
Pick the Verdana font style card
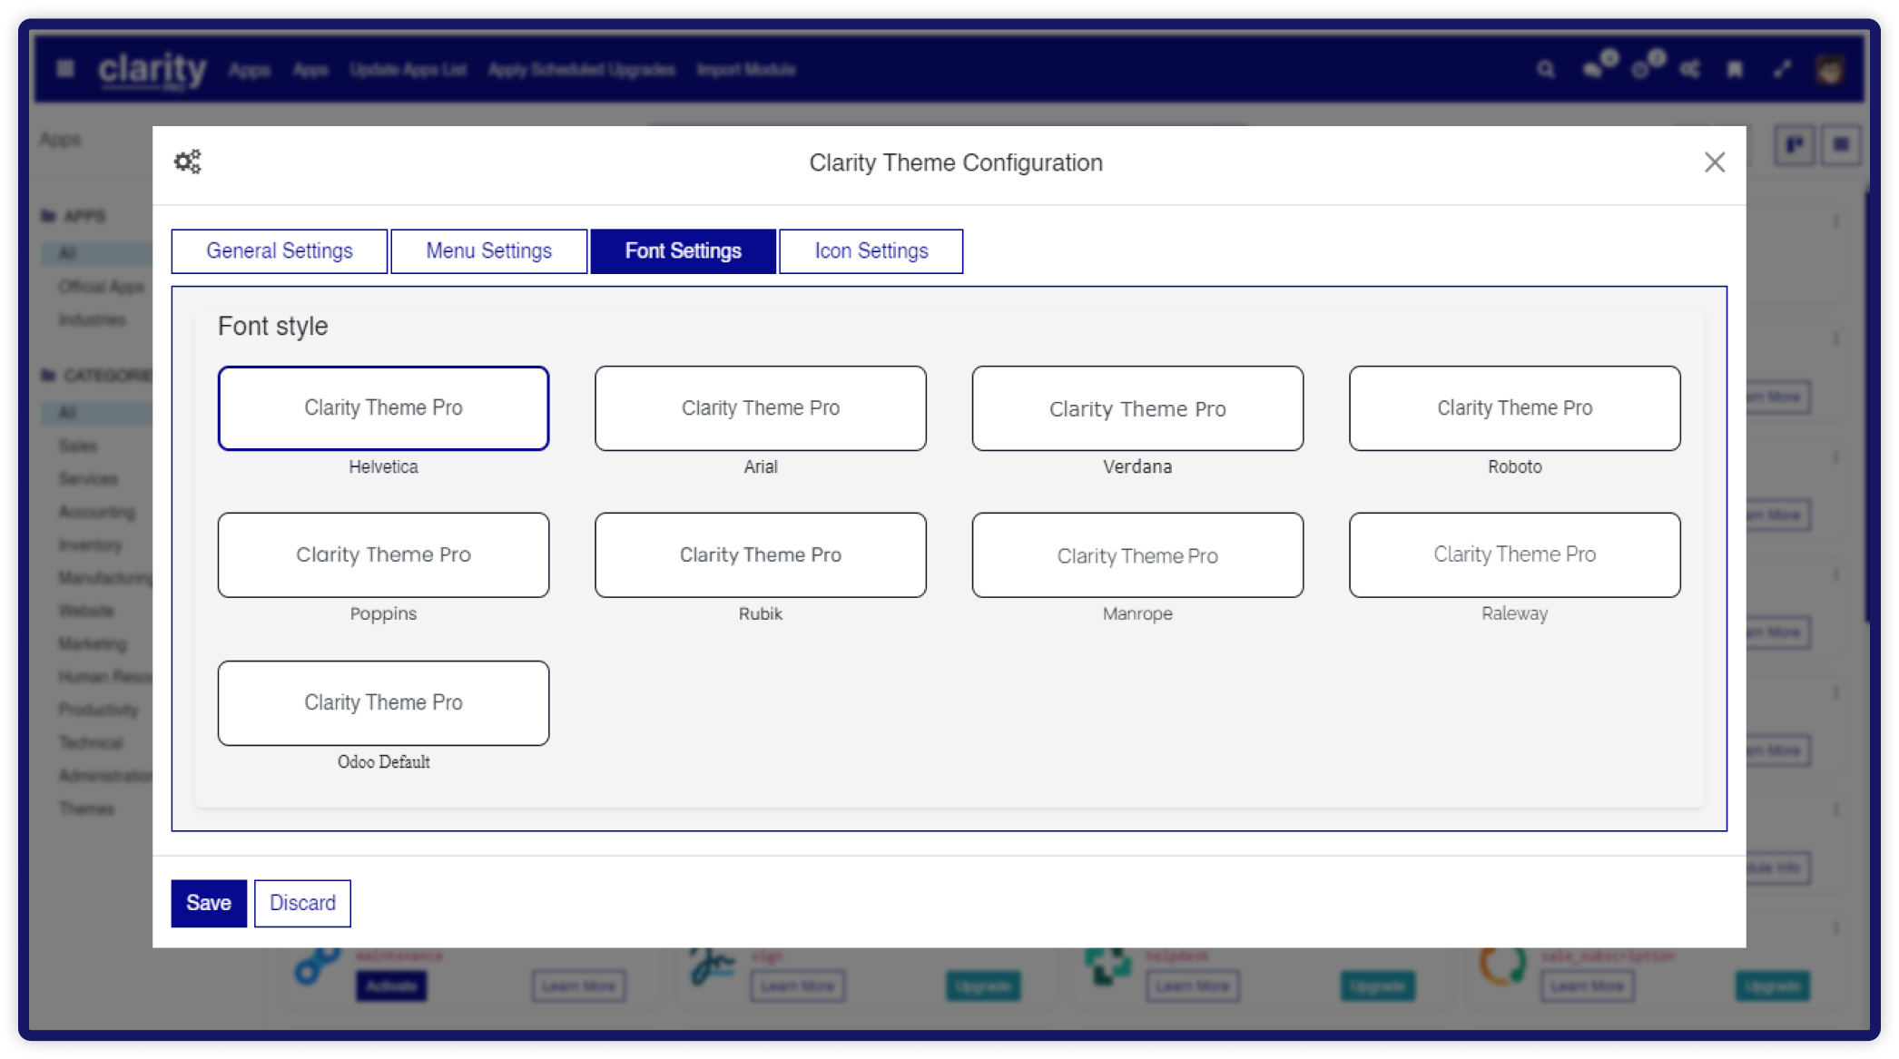[x=1137, y=408]
